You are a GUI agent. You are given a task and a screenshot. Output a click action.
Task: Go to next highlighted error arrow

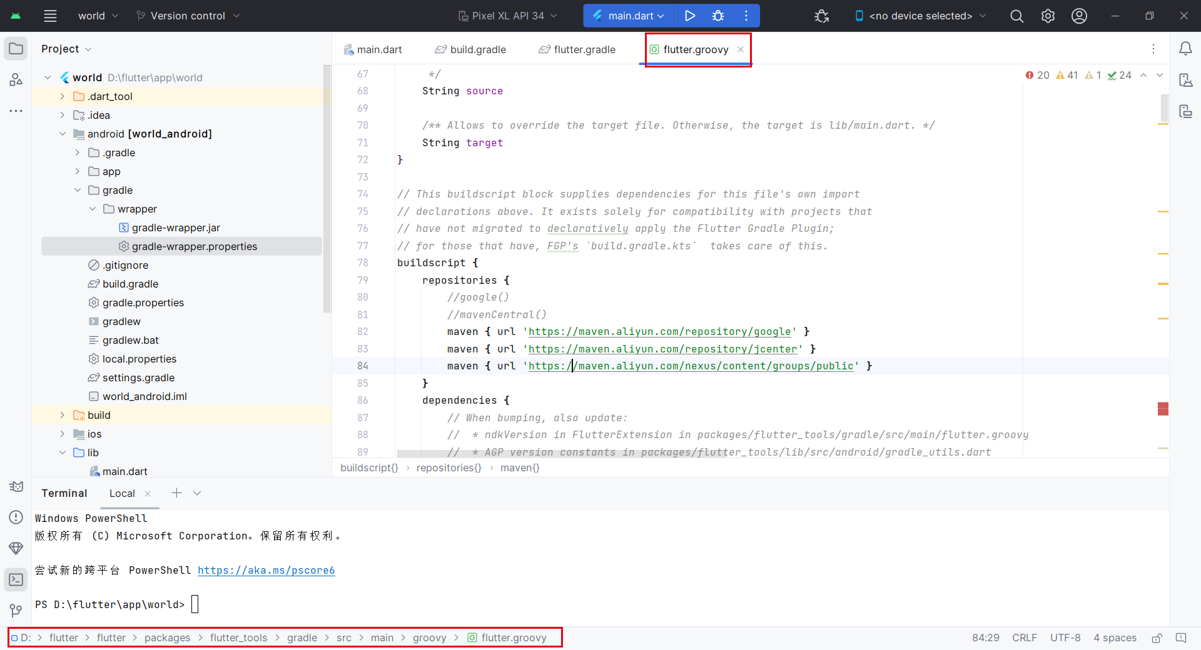1160,75
